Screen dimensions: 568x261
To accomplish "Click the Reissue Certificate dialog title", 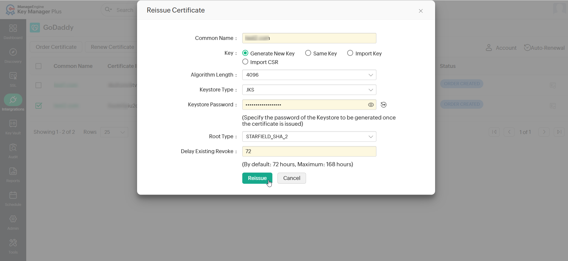I will [x=176, y=10].
